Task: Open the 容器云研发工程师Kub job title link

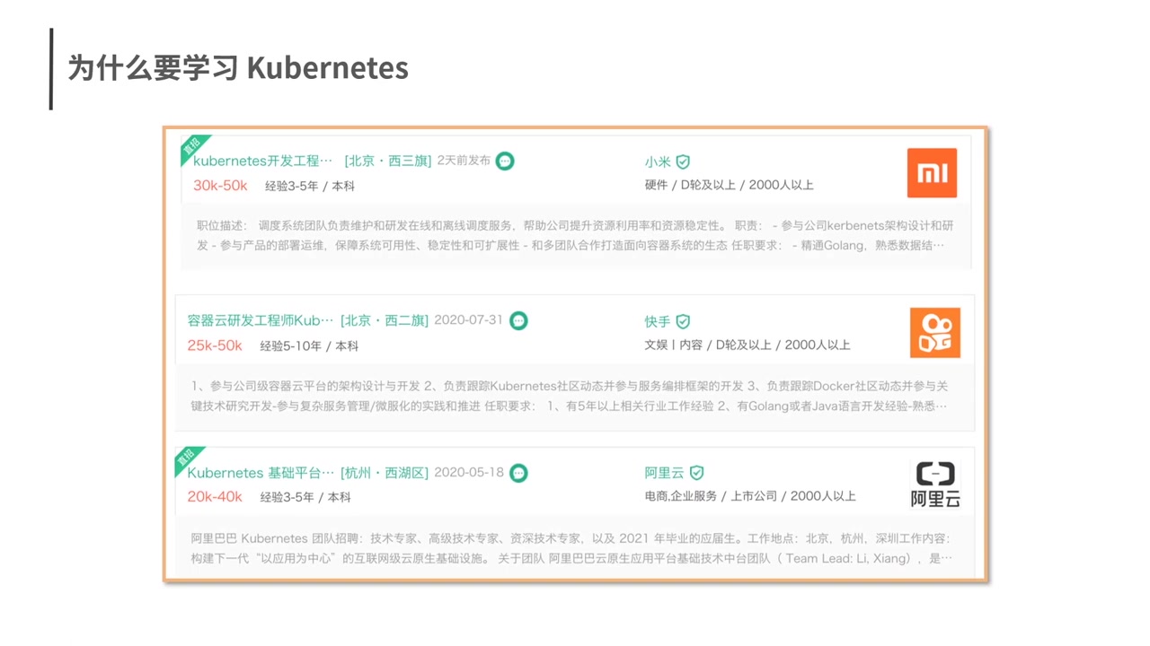Action: (261, 320)
